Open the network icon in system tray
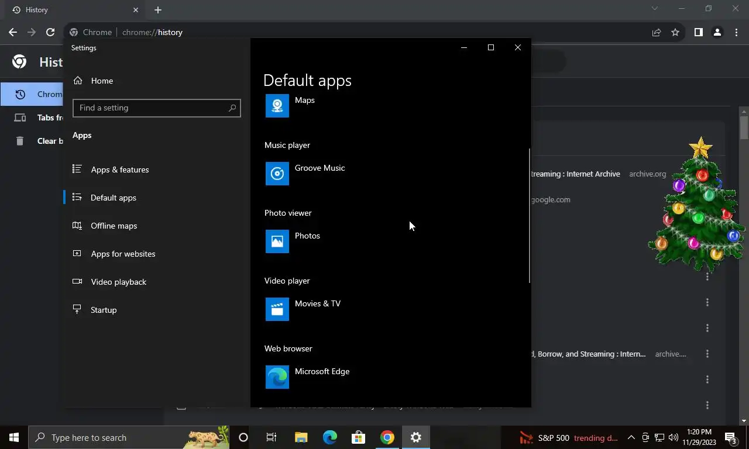 tap(659, 437)
